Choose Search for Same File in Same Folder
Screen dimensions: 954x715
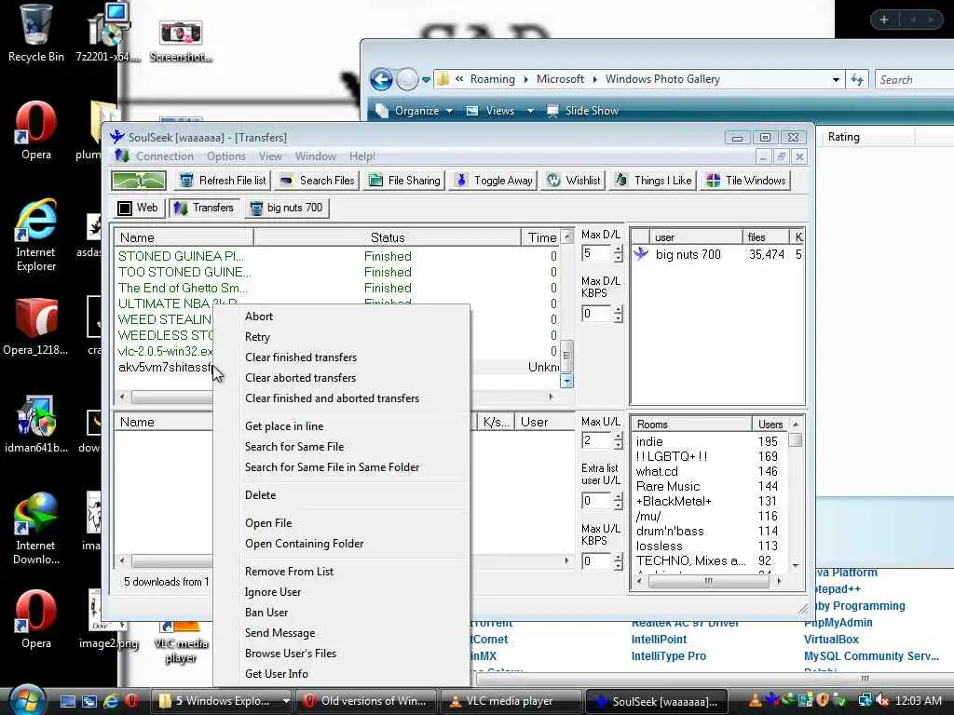pyautogui.click(x=342, y=467)
